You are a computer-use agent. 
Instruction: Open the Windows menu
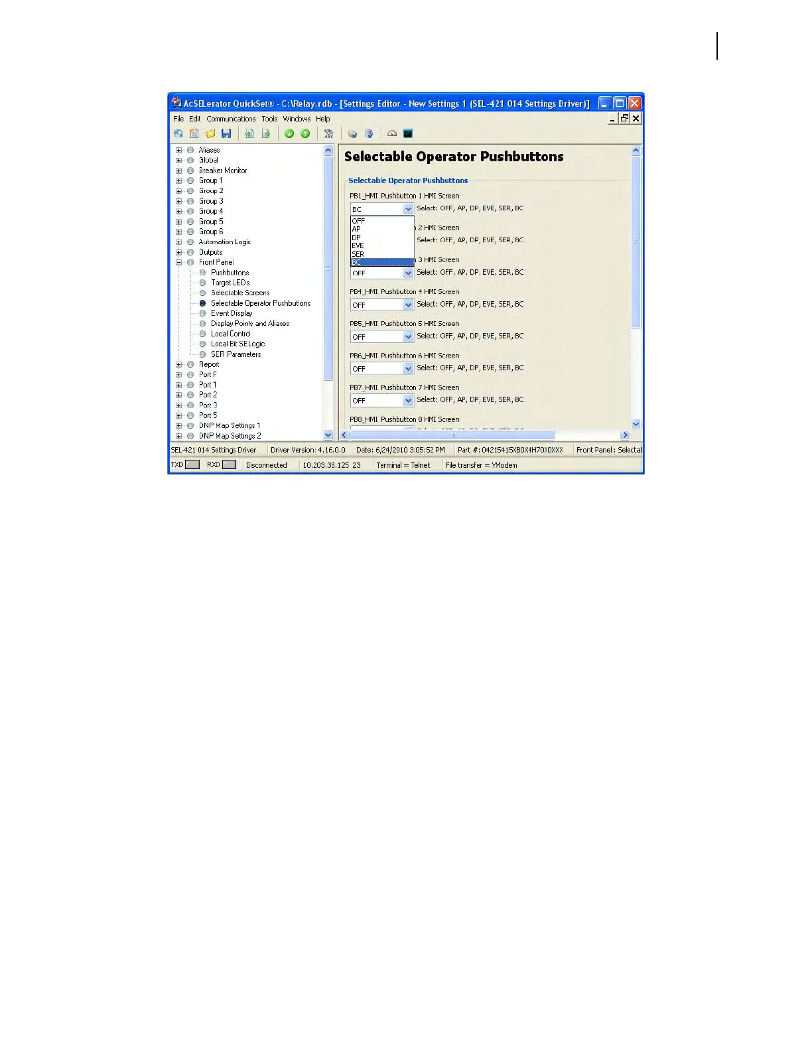click(x=297, y=119)
